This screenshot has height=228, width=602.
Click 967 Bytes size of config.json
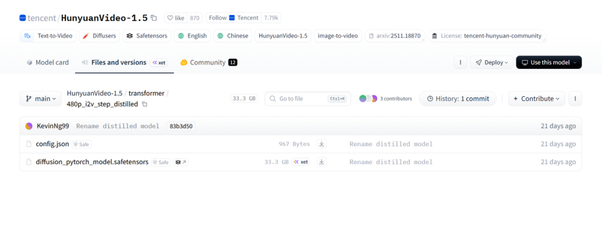[x=294, y=144]
